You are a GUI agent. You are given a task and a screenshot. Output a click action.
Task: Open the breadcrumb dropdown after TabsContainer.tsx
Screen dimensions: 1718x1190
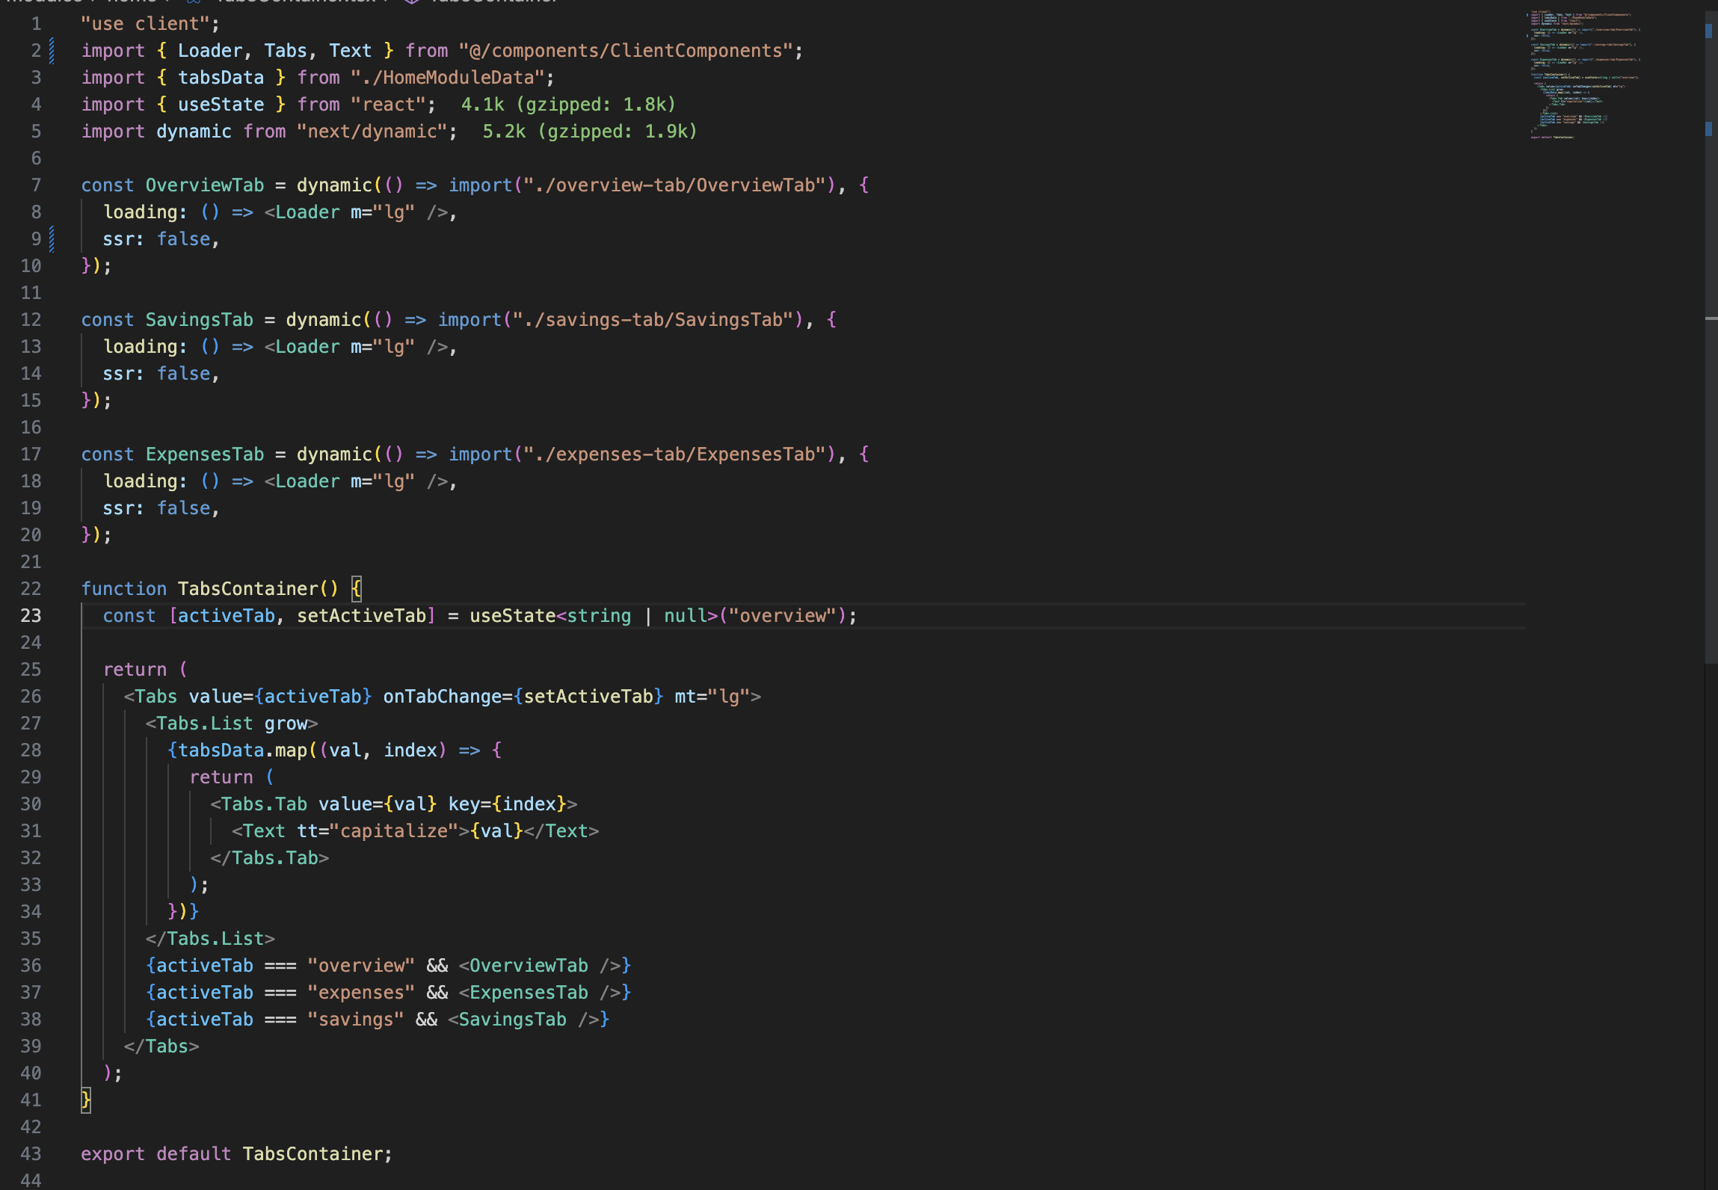click(384, 2)
